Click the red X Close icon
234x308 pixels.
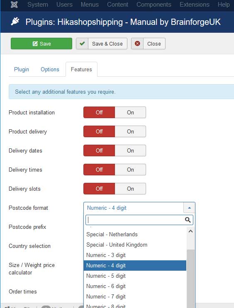click(137, 44)
